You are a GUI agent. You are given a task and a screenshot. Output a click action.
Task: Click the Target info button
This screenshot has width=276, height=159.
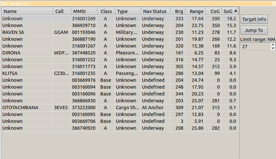coord(254,19)
